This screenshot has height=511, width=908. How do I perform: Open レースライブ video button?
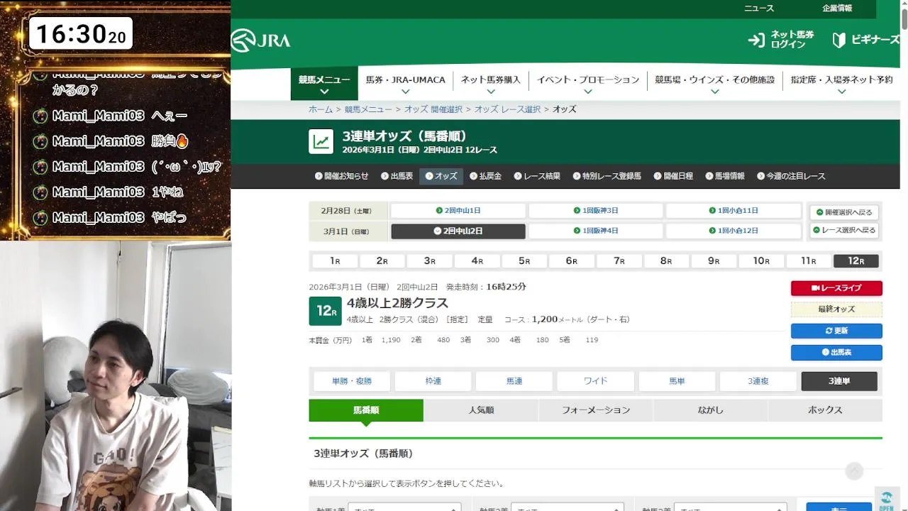pyautogui.click(x=836, y=288)
